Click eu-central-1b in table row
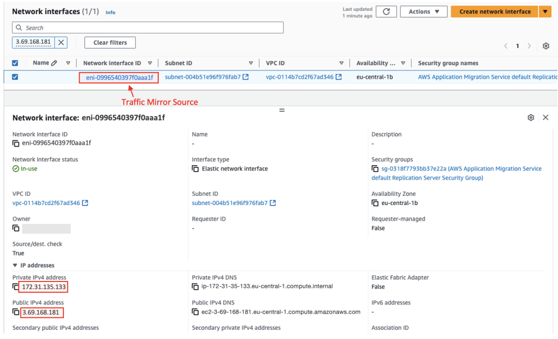The width and height of the screenshot is (558, 339). [375, 77]
